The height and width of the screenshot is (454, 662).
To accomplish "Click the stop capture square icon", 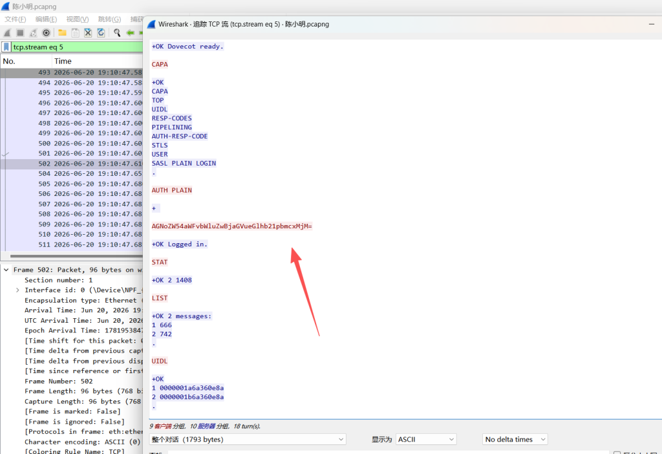I will pos(20,33).
